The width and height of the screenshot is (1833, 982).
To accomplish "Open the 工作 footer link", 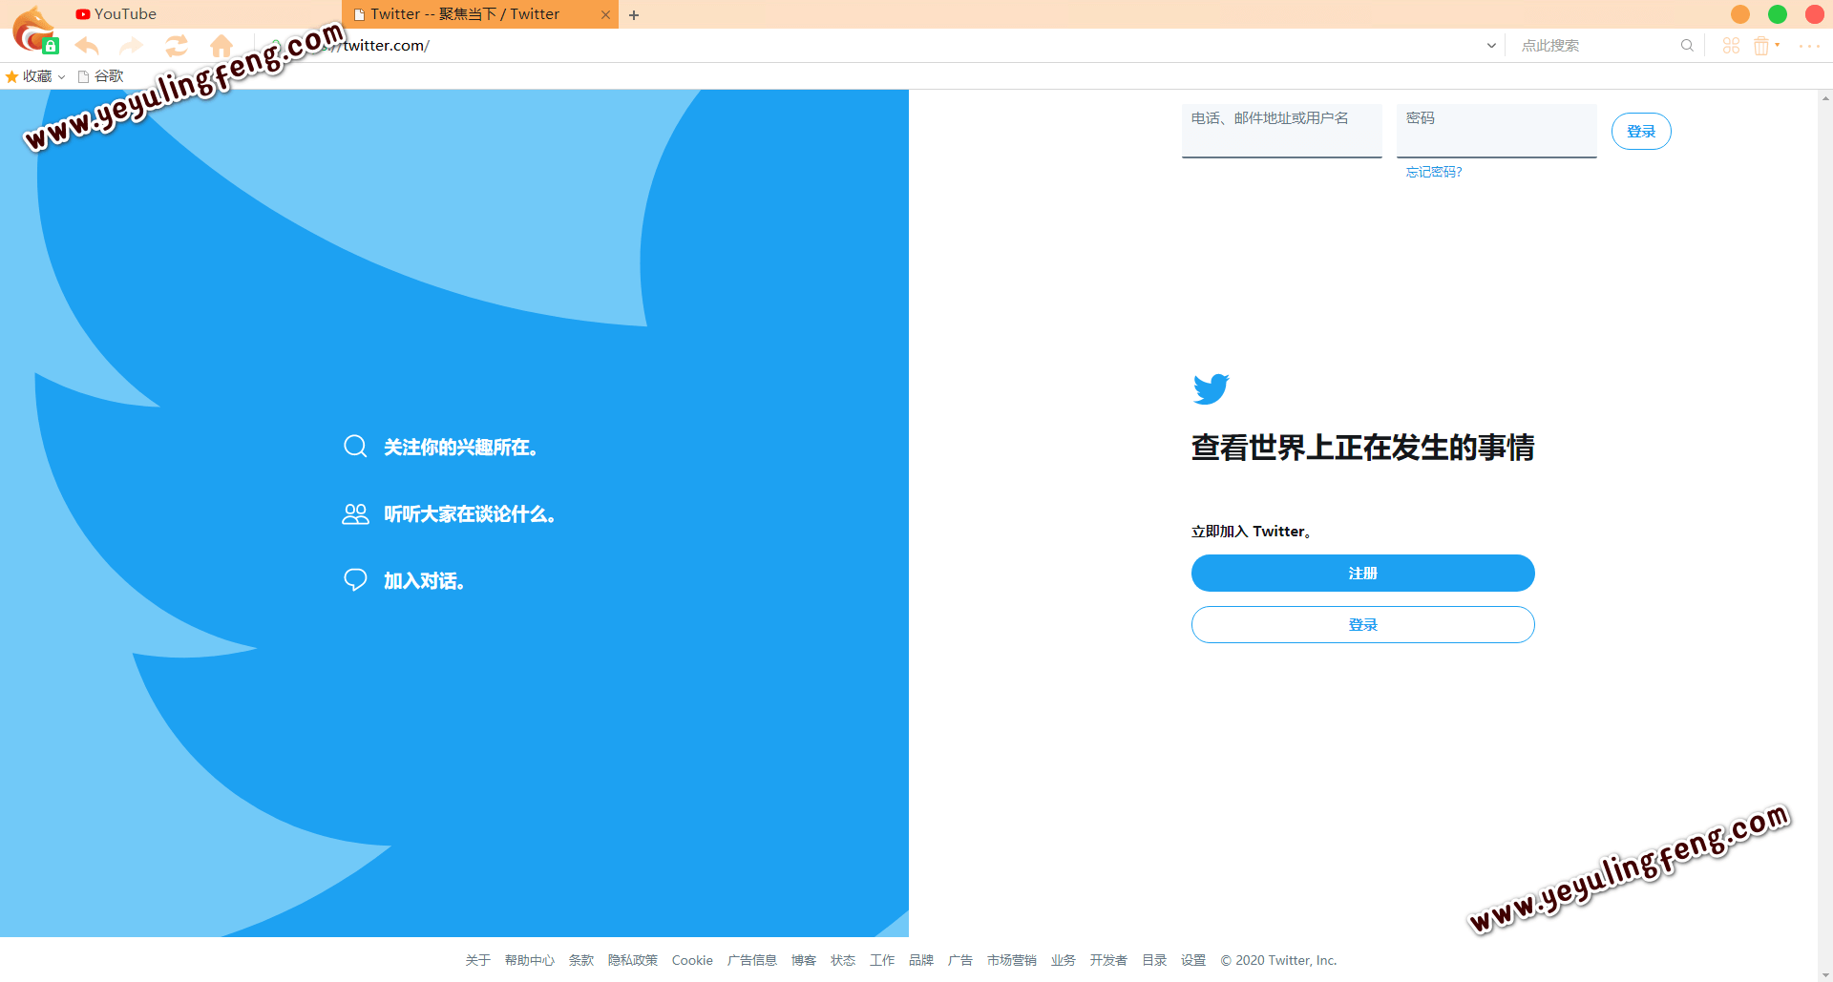I will (x=882, y=960).
